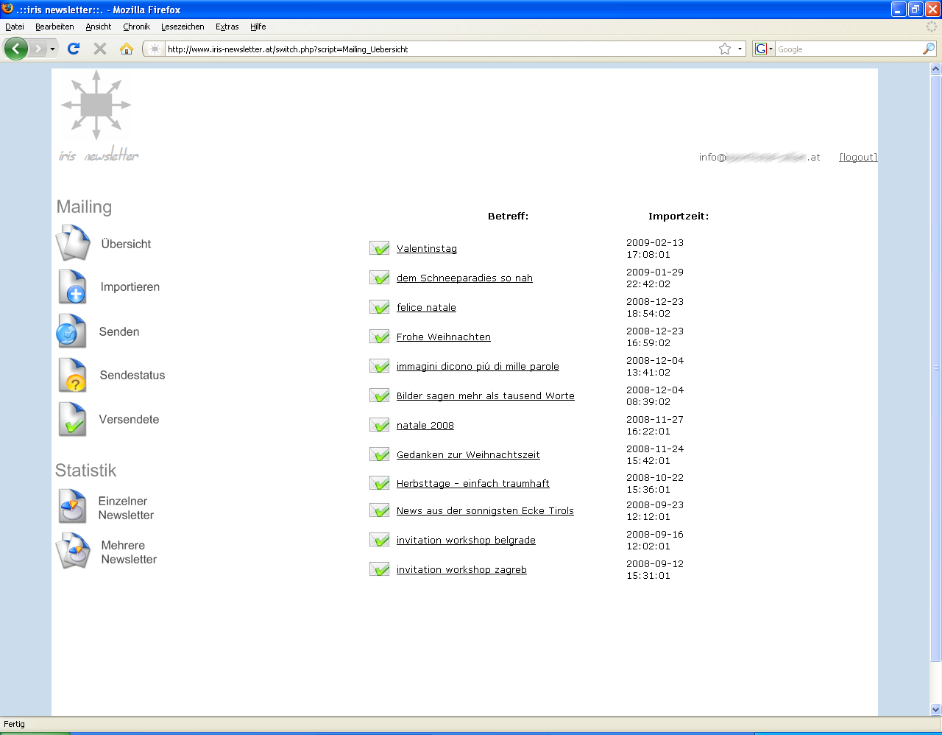Screen dimensions: 942x735
Task: Click the Versendete checkmark document icon
Action: [x=73, y=419]
